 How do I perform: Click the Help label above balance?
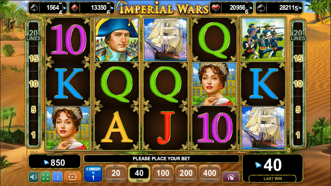[33, 152]
